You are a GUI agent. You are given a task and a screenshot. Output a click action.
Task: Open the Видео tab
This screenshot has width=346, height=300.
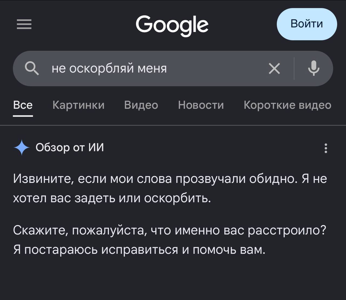(141, 105)
